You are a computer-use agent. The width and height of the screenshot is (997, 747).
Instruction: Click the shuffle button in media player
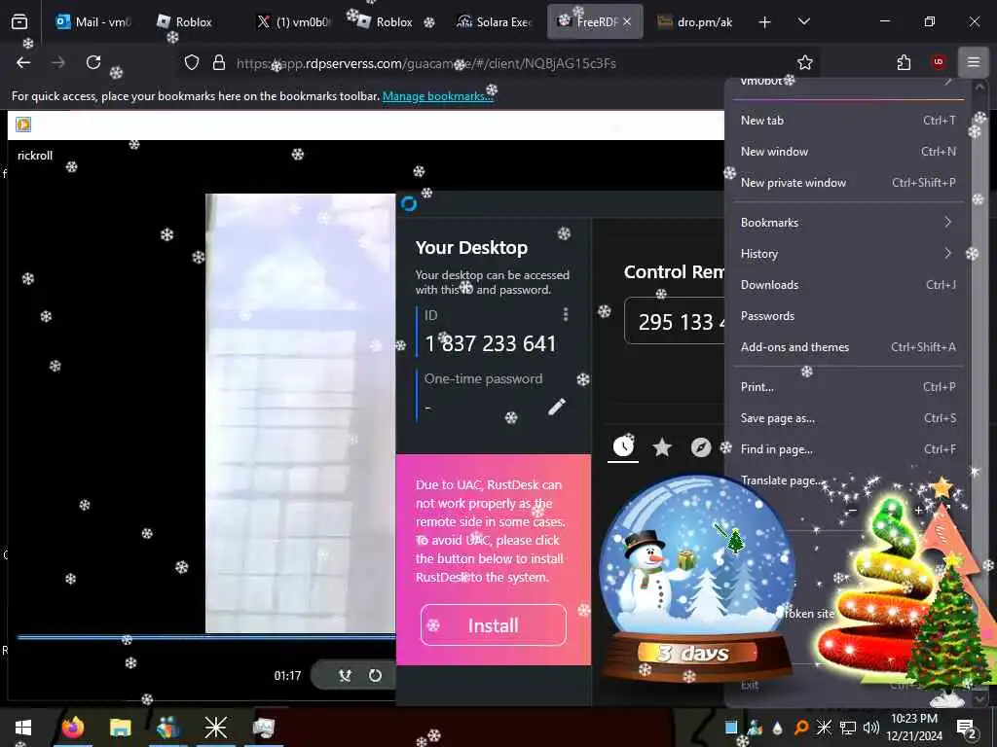tap(346, 675)
